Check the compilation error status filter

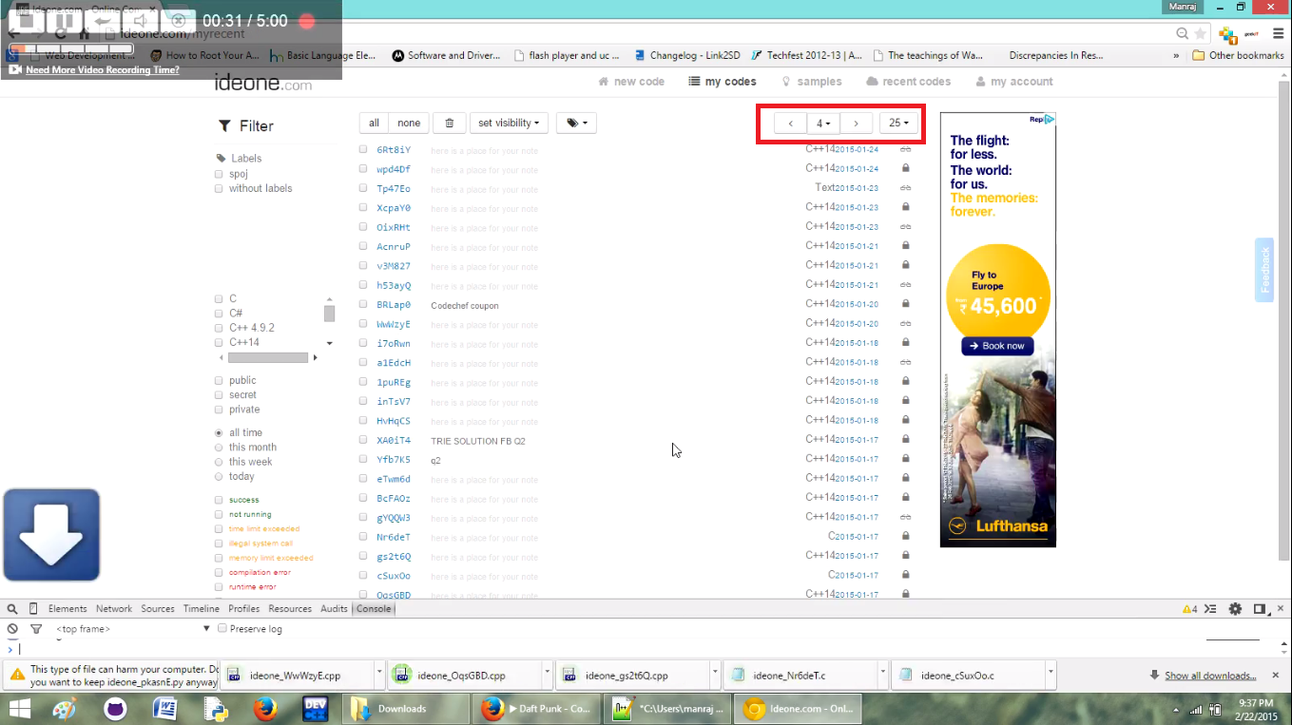click(x=219, y=573)
